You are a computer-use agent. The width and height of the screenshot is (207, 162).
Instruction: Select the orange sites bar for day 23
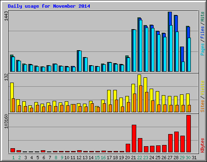point(147,102)
